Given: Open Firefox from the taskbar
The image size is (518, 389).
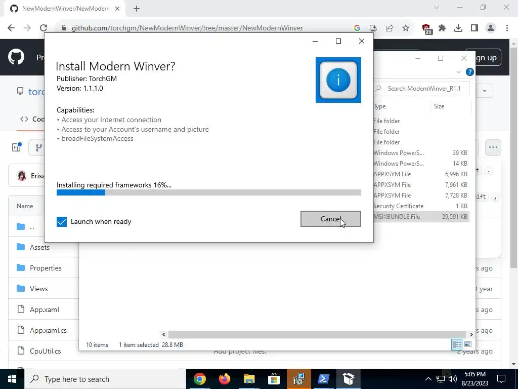Looking at the screenshot, I should (x=224, y=379).
